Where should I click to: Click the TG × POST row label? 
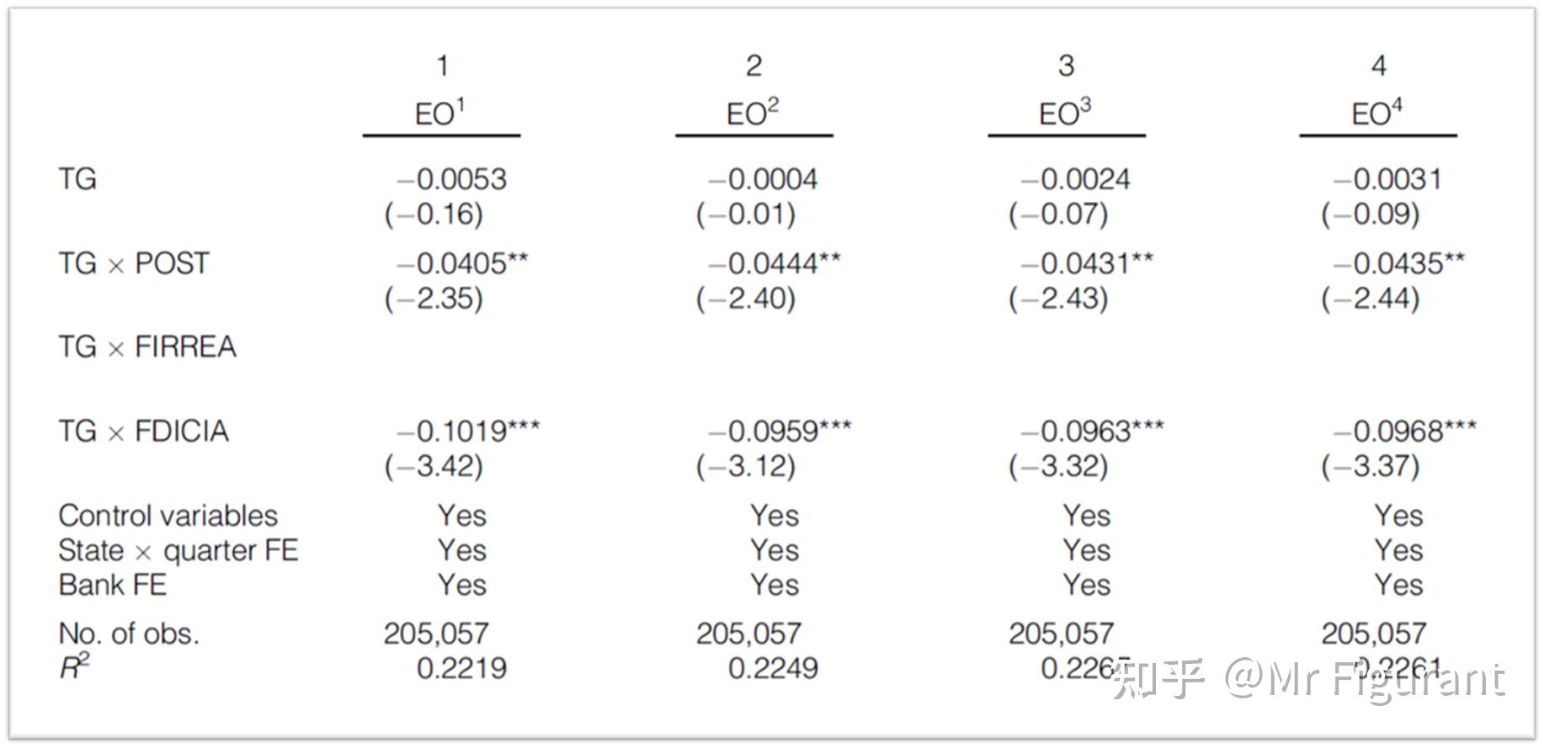(x=133, y=263)
